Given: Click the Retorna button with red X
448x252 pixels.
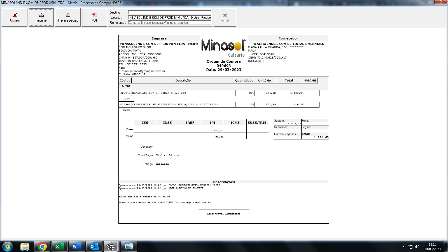Looking at the screenshot, I should click(x=15, y=17).
